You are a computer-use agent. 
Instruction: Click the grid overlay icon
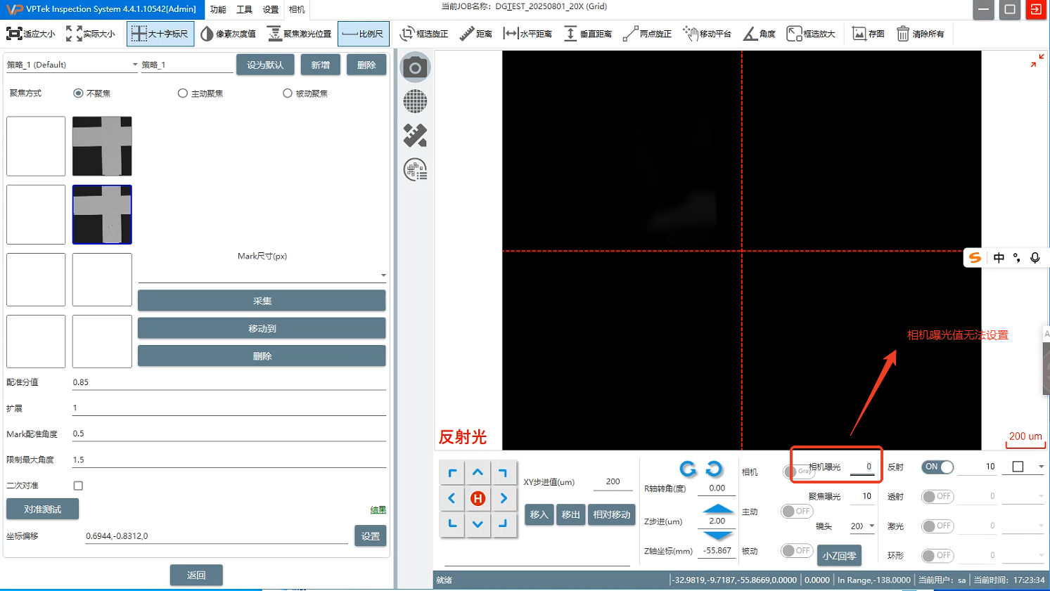pos(415,101)
